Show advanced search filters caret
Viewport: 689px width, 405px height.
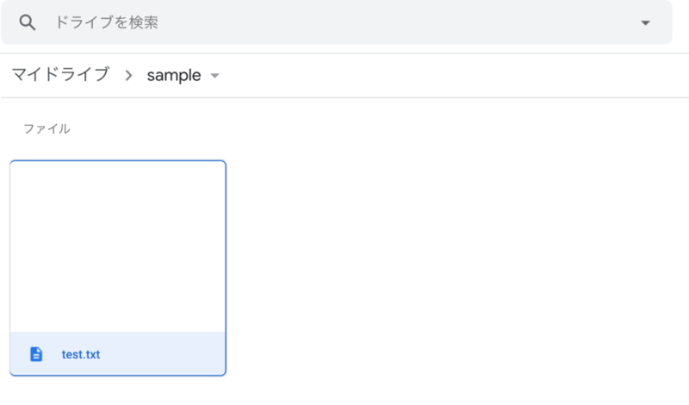coord(645,23)
